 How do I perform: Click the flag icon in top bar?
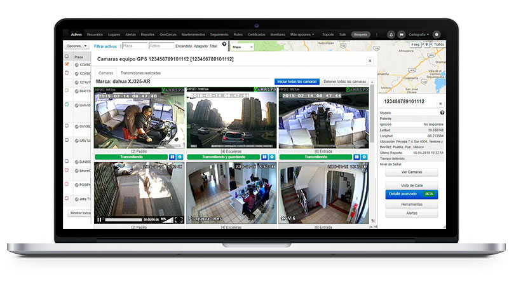(x=402, y=34)
